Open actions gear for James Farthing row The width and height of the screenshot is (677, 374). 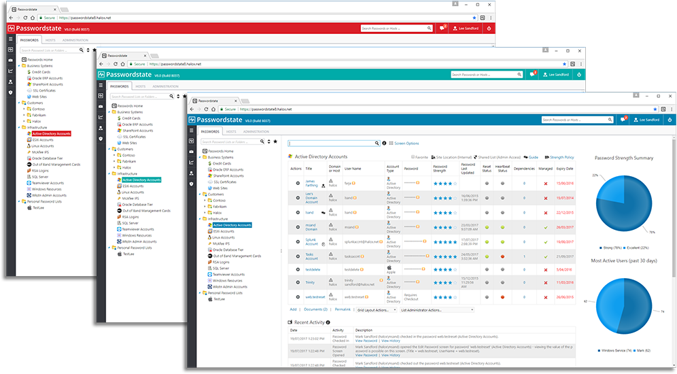298,183
